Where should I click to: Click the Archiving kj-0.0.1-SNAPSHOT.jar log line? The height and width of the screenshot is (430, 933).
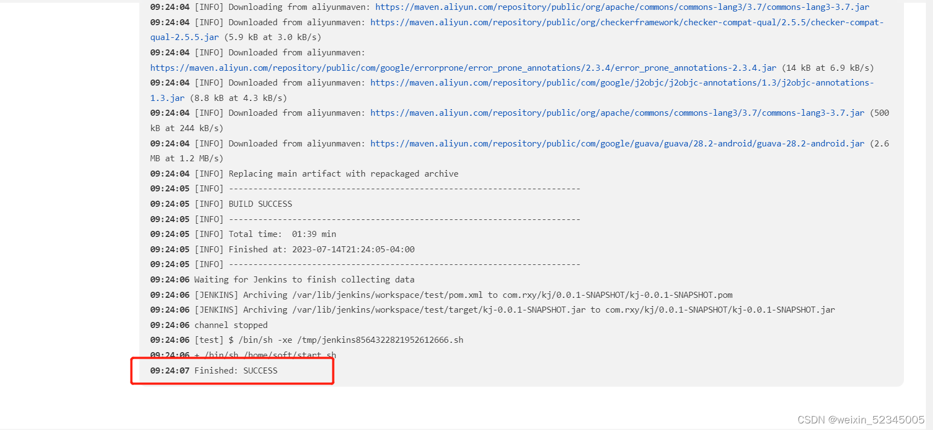pyautogui.click(x=493, y=310)
